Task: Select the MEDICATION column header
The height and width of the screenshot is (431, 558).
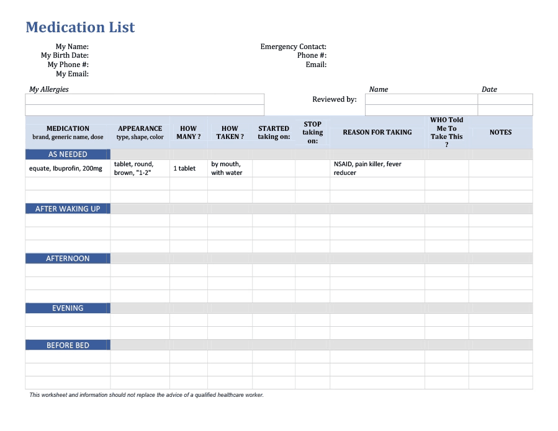Action: tap(68, 132)
